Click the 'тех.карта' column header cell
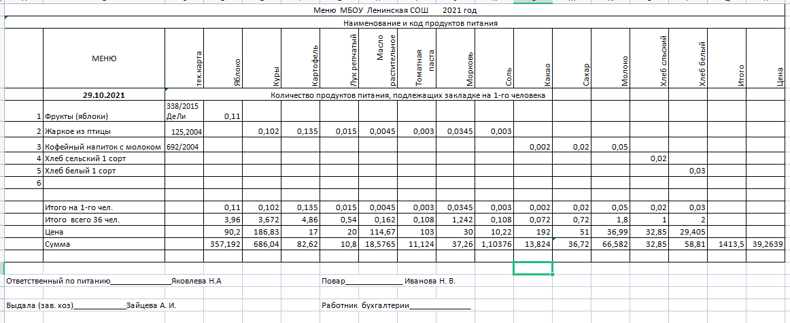790x323 pixels. click(184, 59)
